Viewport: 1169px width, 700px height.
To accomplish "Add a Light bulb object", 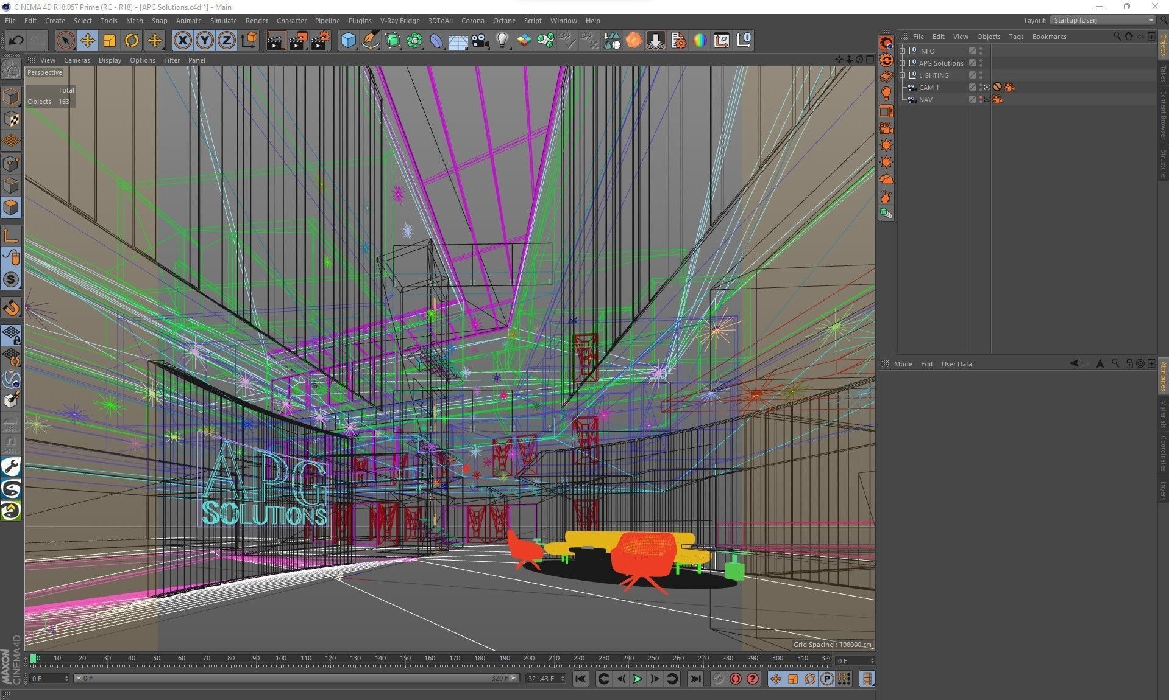I will pos(502,40).
